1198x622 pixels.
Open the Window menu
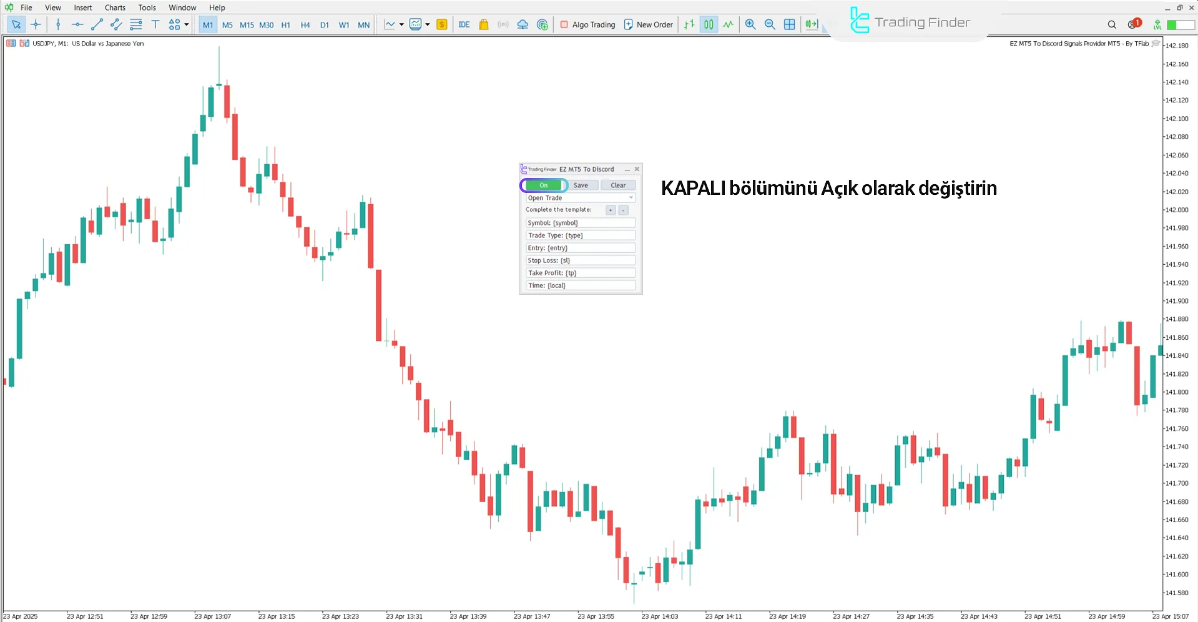[182, 7]
